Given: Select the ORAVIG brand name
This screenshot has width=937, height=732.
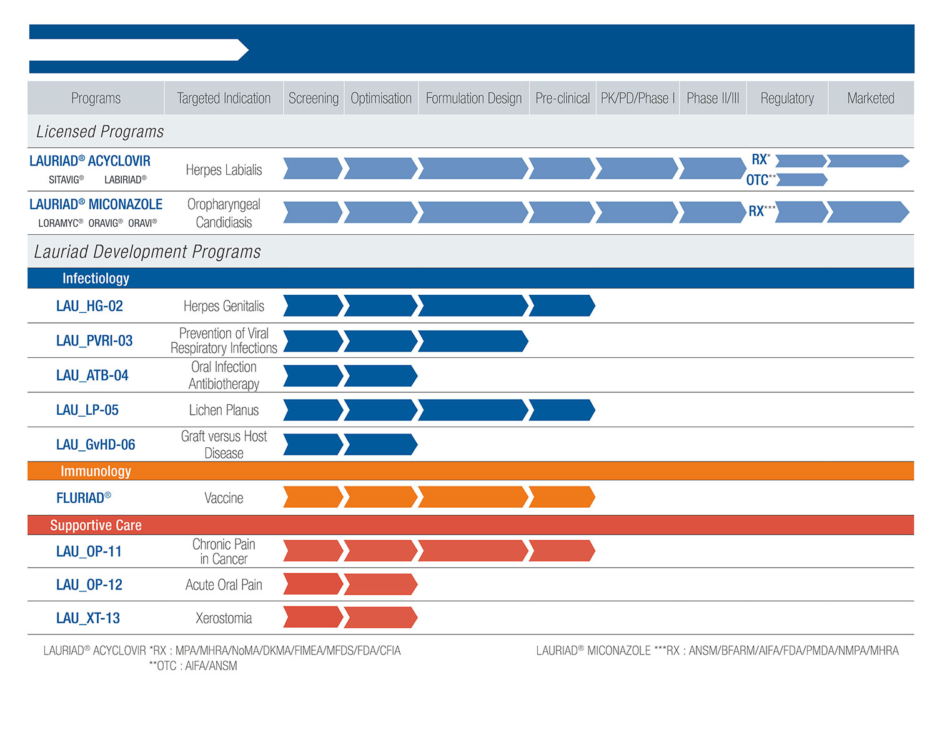Looking at the screenshot, I should click(x=106, y=223).
